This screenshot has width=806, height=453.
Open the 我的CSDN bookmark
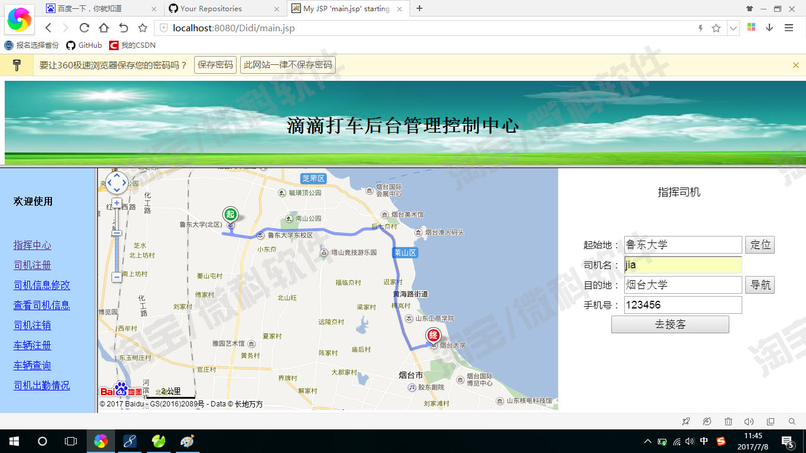[133, 45]
